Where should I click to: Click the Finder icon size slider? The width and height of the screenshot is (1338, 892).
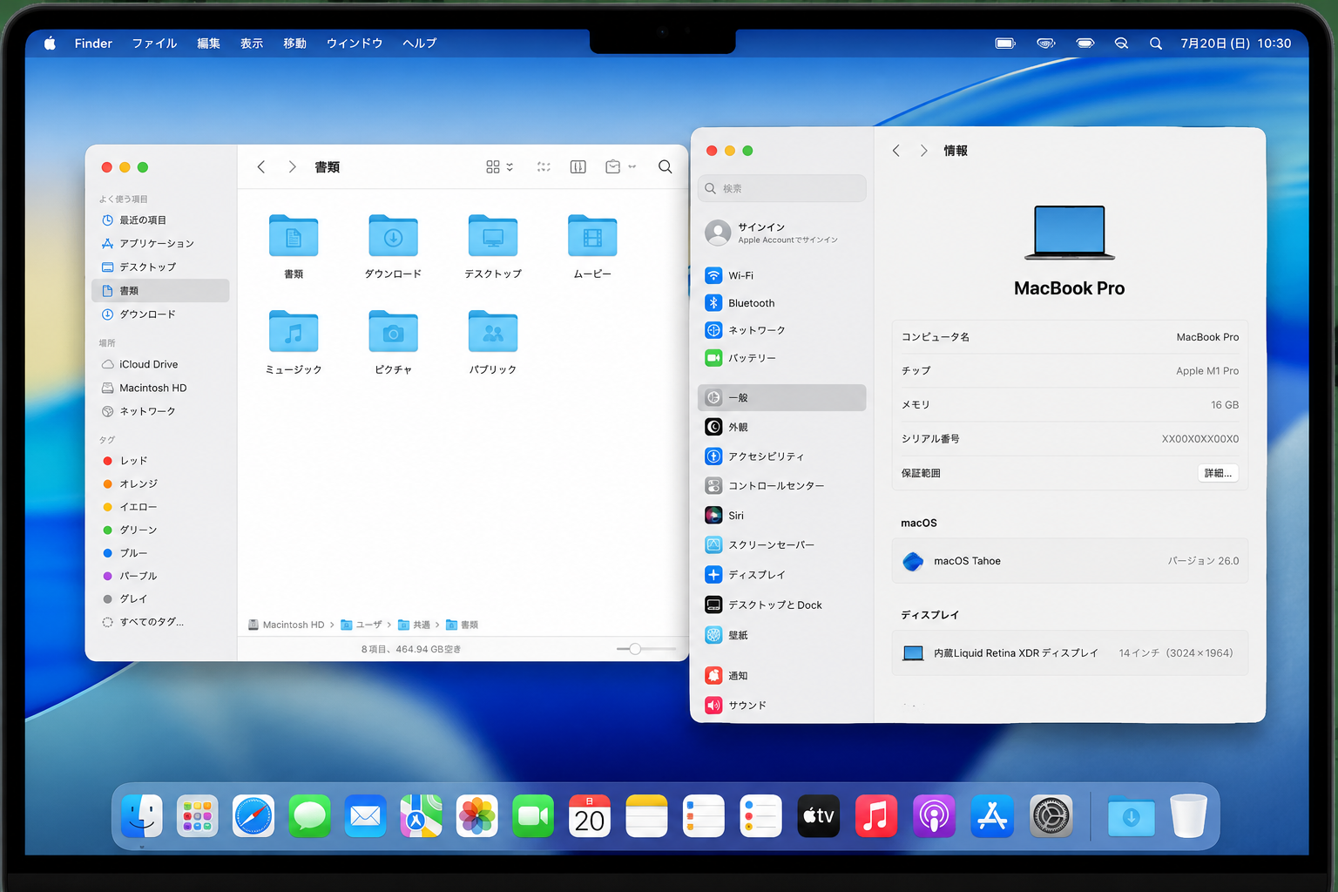point(645,649)
